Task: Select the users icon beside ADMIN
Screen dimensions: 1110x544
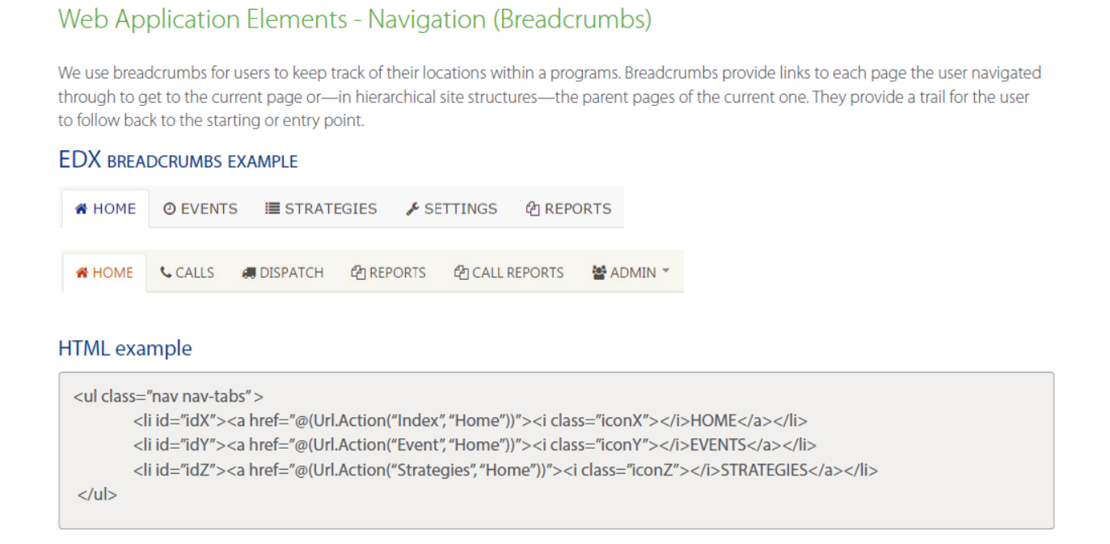Action: coord(598,272)
